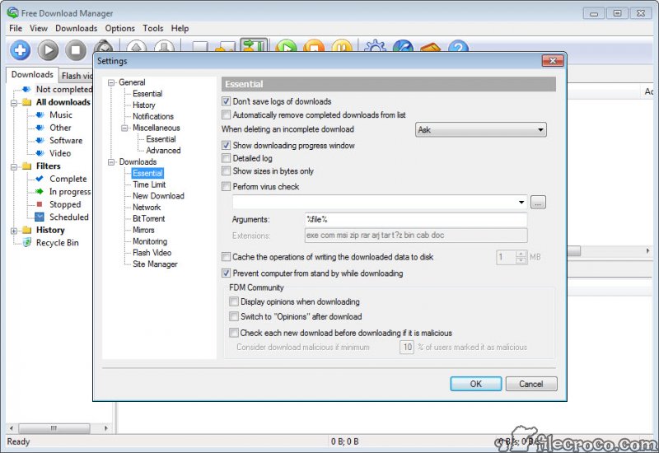The width and height of the screenshot is (659, 453).
Task: Click the red square Stopped filter icon
Action: (x=40, y=204)
